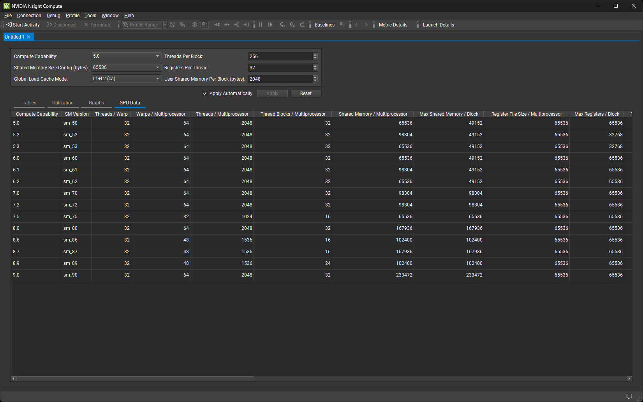The height and width of the screenshot is (402, 643).
Task: Open the File menu
Action: point(8,16)
